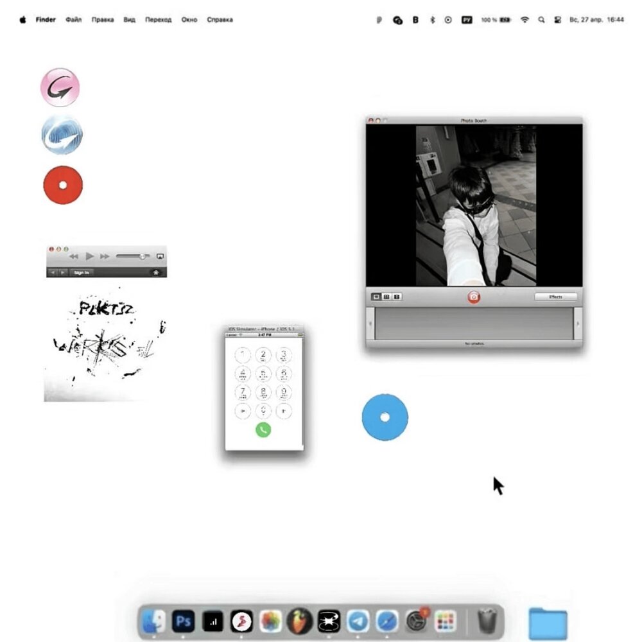Open the pink G arrow desktop icon

click(x=60, y=87)
